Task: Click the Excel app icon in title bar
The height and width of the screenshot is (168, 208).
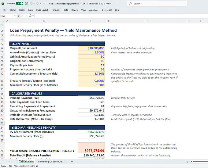Action: coord(3,4)
